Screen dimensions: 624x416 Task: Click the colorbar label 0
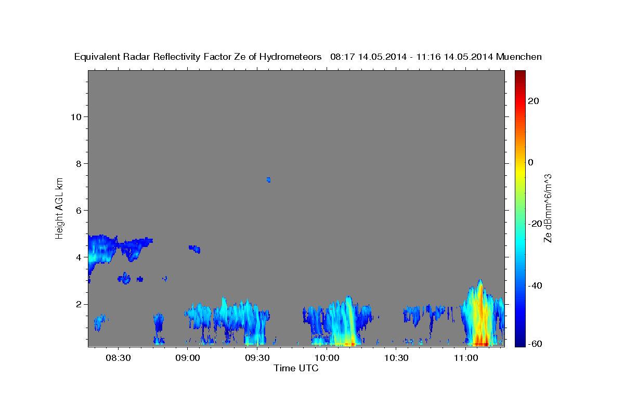pyautogui.click(x=530, y=162)
